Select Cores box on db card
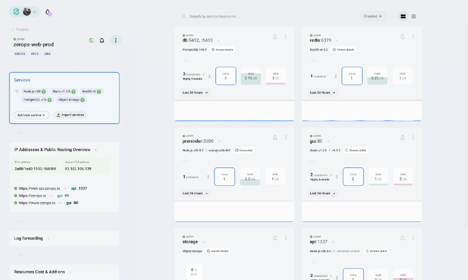468x280 pixels. (x=226, y=76)
